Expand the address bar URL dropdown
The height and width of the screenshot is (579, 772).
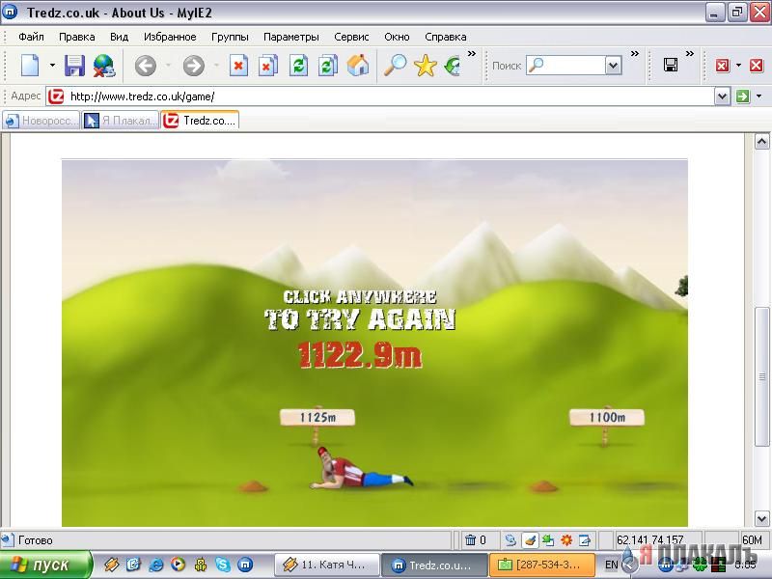click(x=722, y=96)
